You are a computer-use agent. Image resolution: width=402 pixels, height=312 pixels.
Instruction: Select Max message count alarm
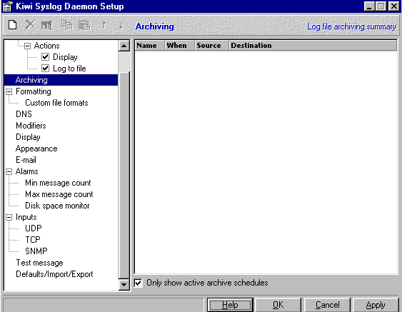click(x=59, y=194)
